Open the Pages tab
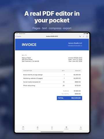This screenshot has width=104, height=139. point(23,128)
